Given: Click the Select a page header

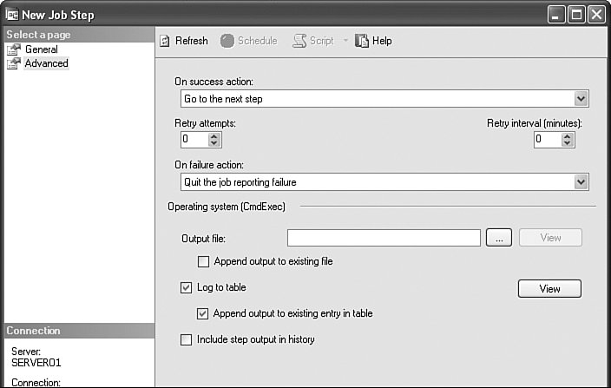Looking at the screenshot, I should 80,35.
